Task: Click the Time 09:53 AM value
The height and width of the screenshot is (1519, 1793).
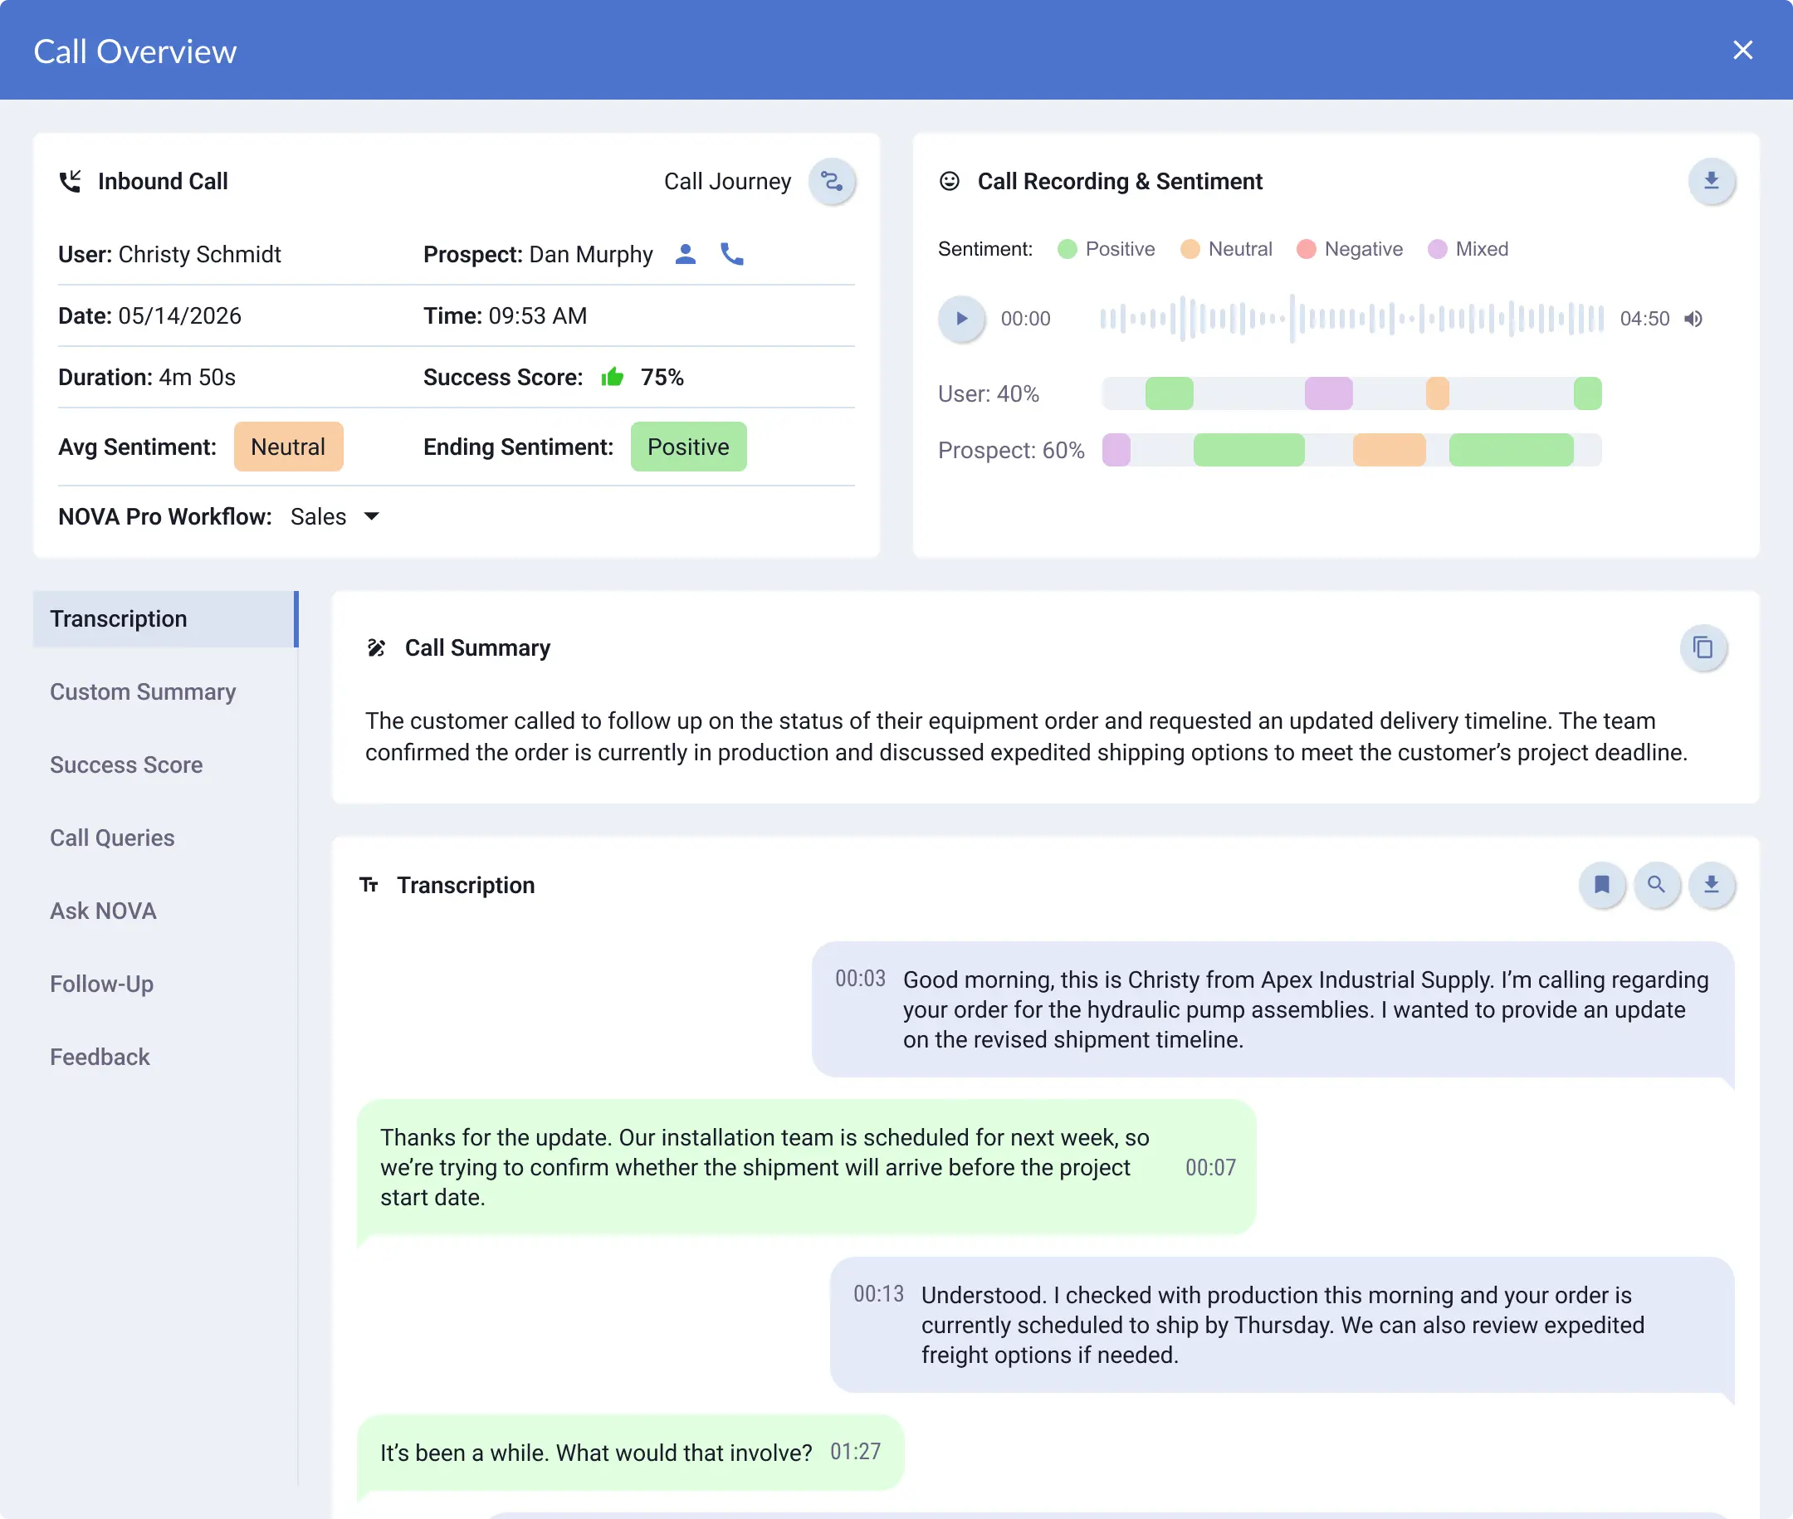Action: [x=537, y=316]
